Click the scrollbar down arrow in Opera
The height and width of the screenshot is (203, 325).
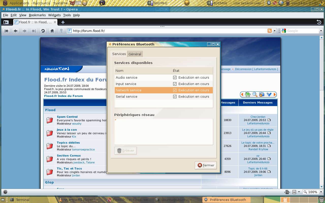click(322, 187)
